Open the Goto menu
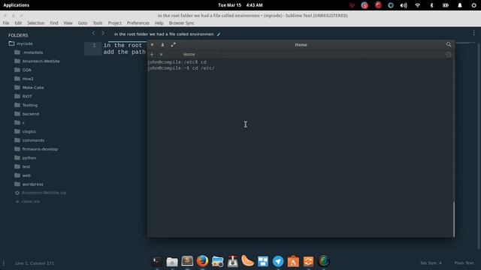 (x=83, y=23)
